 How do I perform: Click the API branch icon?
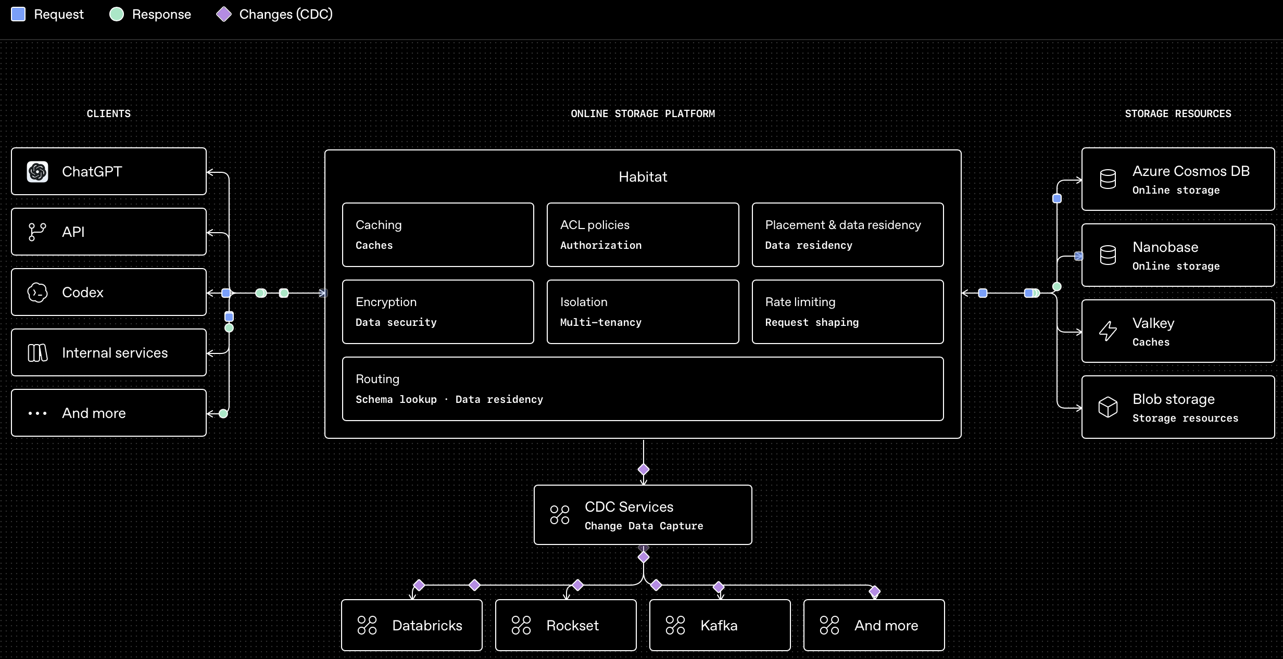[x=37, y=232]
